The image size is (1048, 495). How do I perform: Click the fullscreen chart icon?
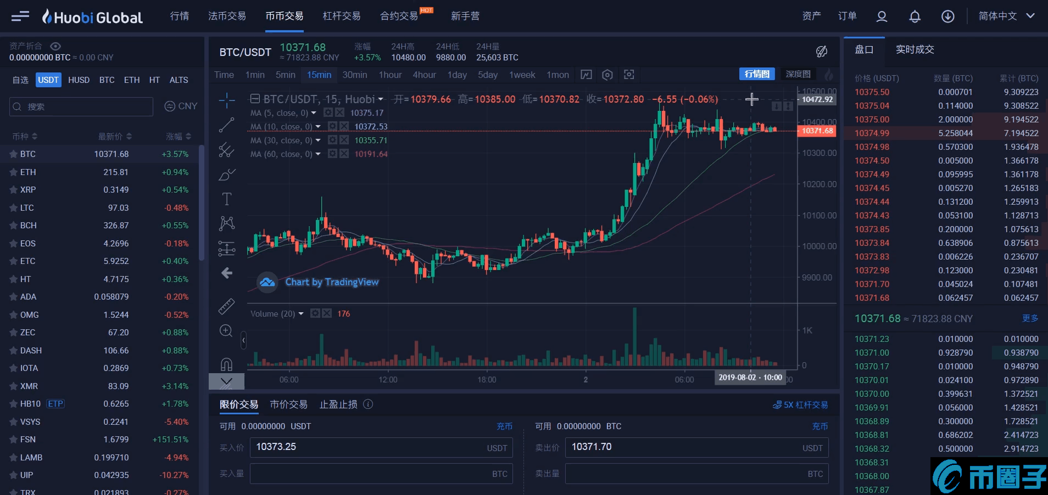[x=629, y=75]
